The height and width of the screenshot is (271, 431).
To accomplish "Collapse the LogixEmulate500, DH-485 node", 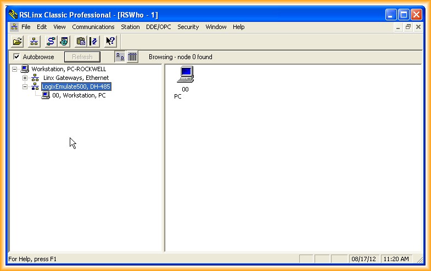I will pyautogui.click(x=25, y=87).
